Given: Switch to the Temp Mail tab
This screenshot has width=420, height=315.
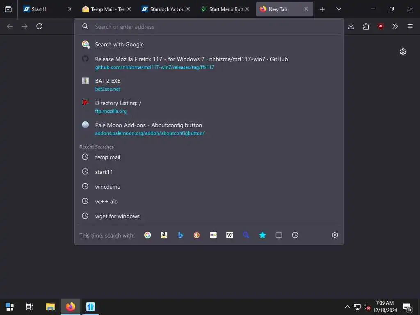Looking at the screenshot, I should click(x=107, y=9).
